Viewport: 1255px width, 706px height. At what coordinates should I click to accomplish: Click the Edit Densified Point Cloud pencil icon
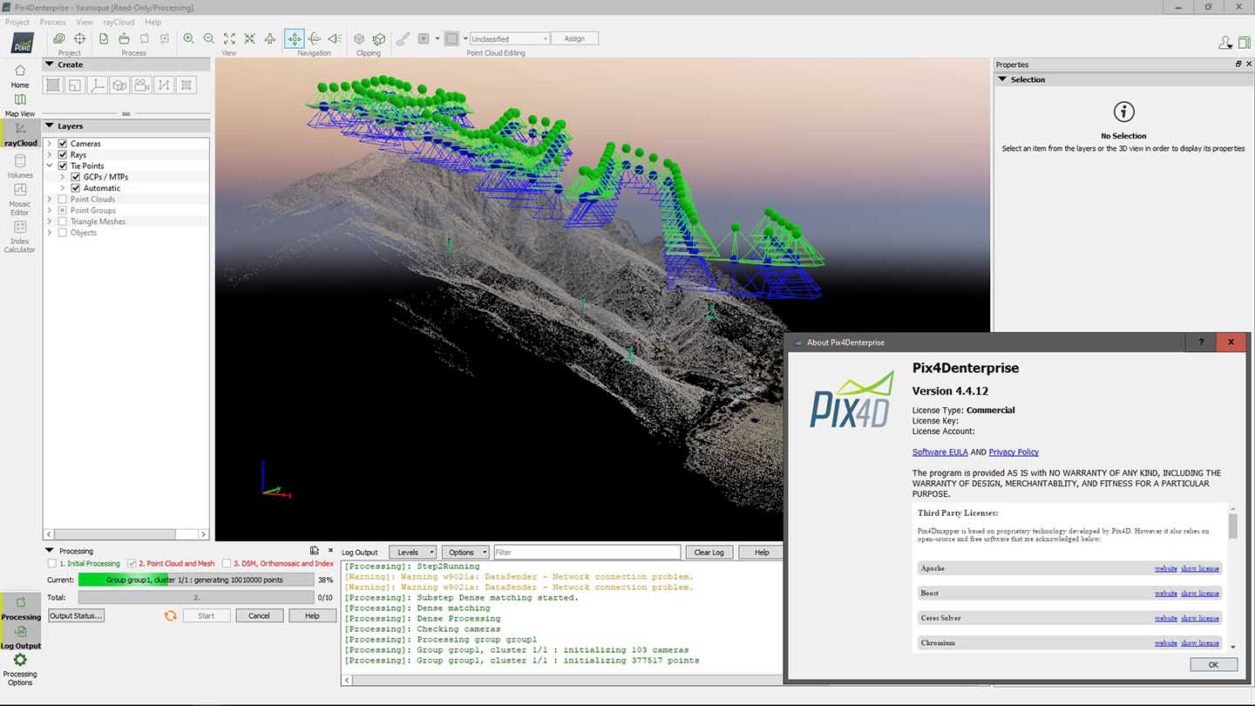pyautogui.click(x=402, y=38)
